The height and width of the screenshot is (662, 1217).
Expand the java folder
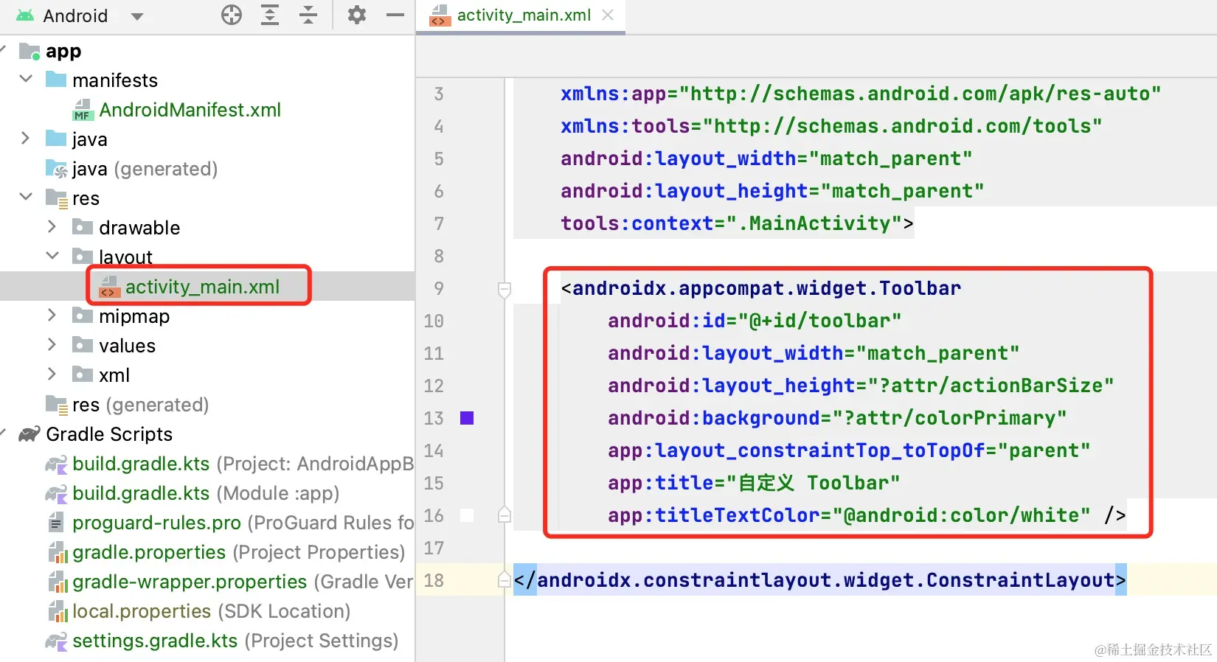pyautogui.click(x=26, y=139)
